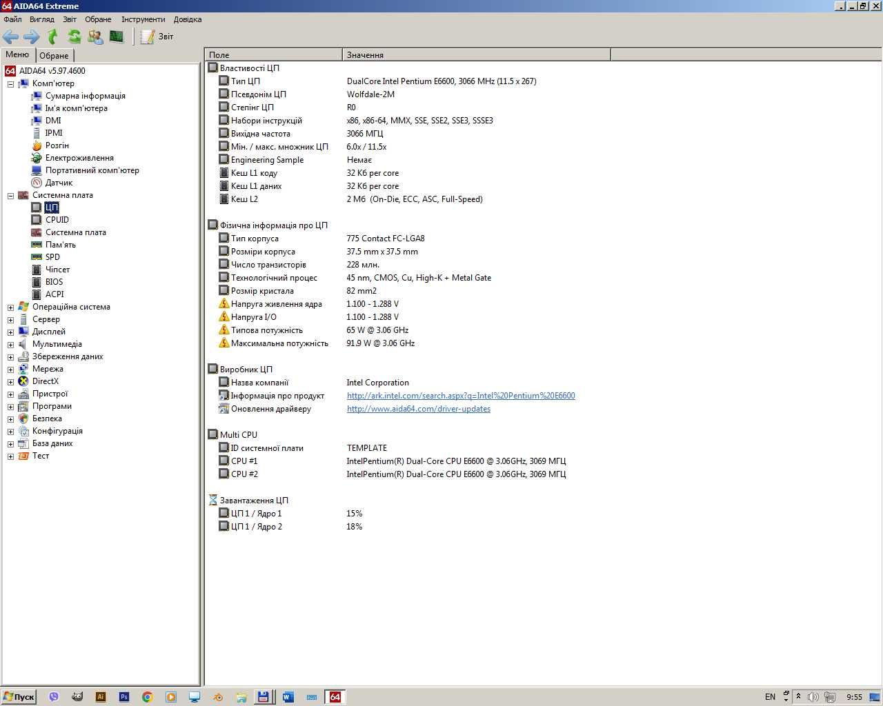Select the SPD tree item
Screen dimensions: 883x706
[52, 257]
